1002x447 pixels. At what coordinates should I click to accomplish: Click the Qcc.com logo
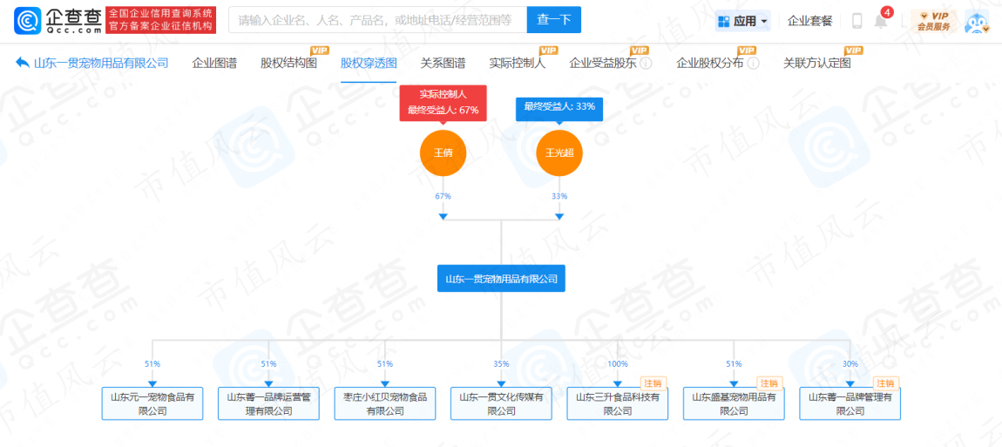pyautogui.click(x=58, y=20)
